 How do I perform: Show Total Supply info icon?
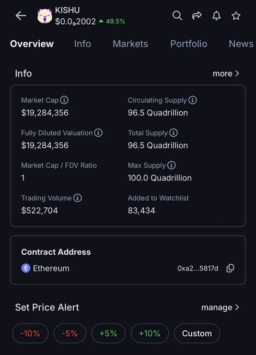173,133
